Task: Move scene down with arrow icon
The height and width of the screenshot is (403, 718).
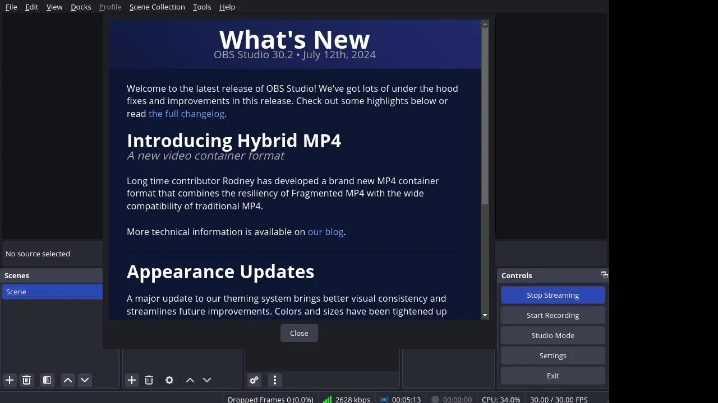Action: 85,380
